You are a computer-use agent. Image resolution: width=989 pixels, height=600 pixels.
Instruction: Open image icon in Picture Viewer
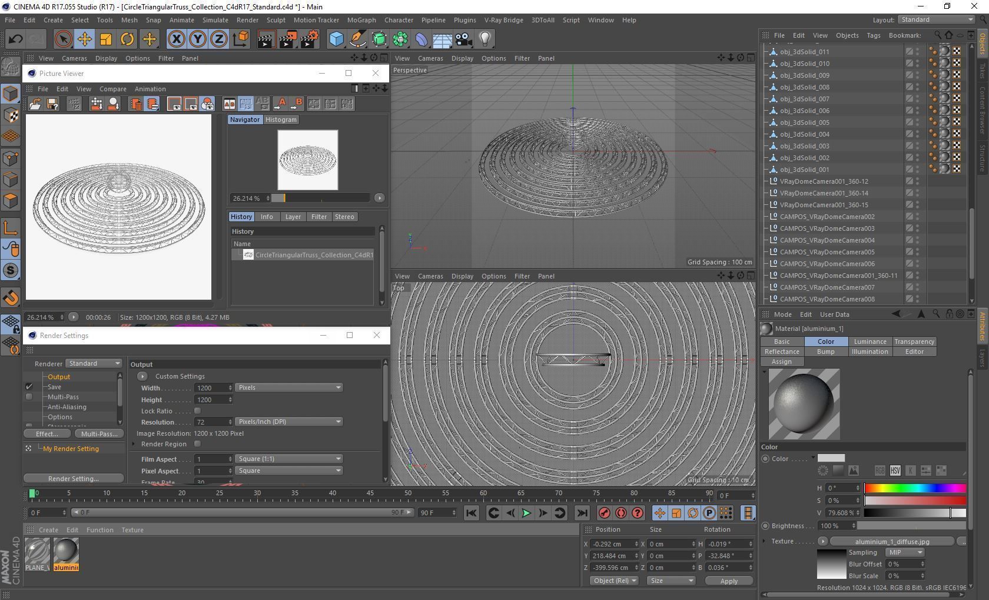click(35, 104)
